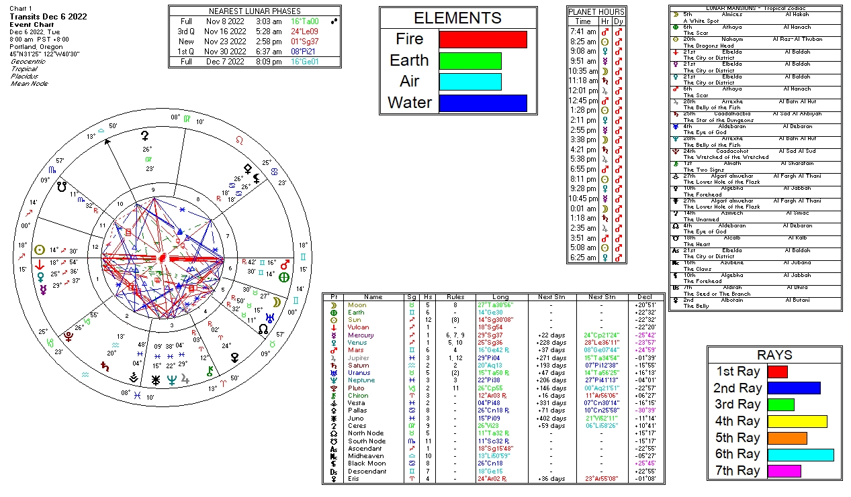
Task: Click the green 3rd Ray bar
Action: coord(780,404)
